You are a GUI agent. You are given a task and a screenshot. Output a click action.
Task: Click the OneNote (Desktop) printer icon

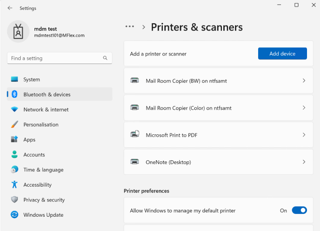pos(135,162)
